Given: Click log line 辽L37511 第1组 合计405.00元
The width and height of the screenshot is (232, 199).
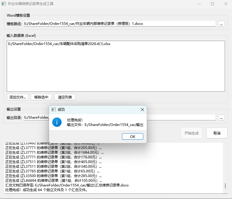Looking at the screenshot, I should click(53, 162).
